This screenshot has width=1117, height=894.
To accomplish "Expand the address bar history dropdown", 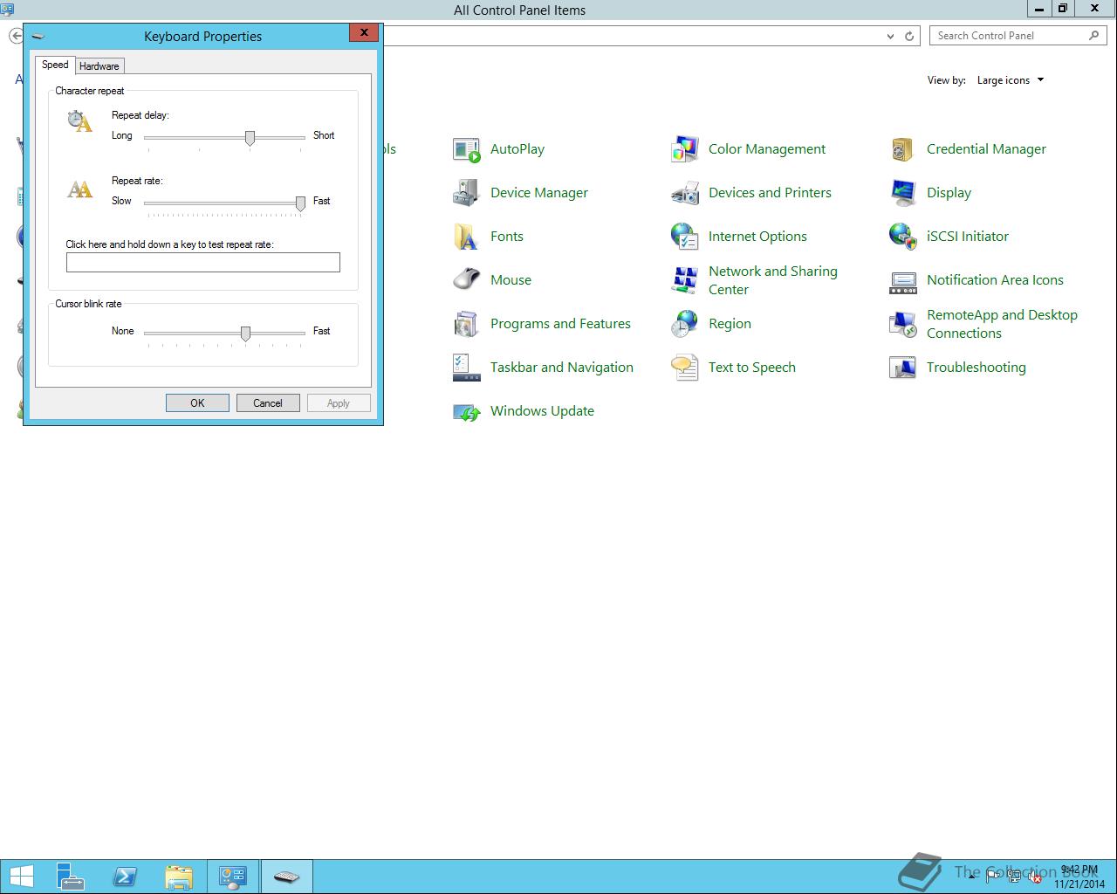I will click(890, 36).
